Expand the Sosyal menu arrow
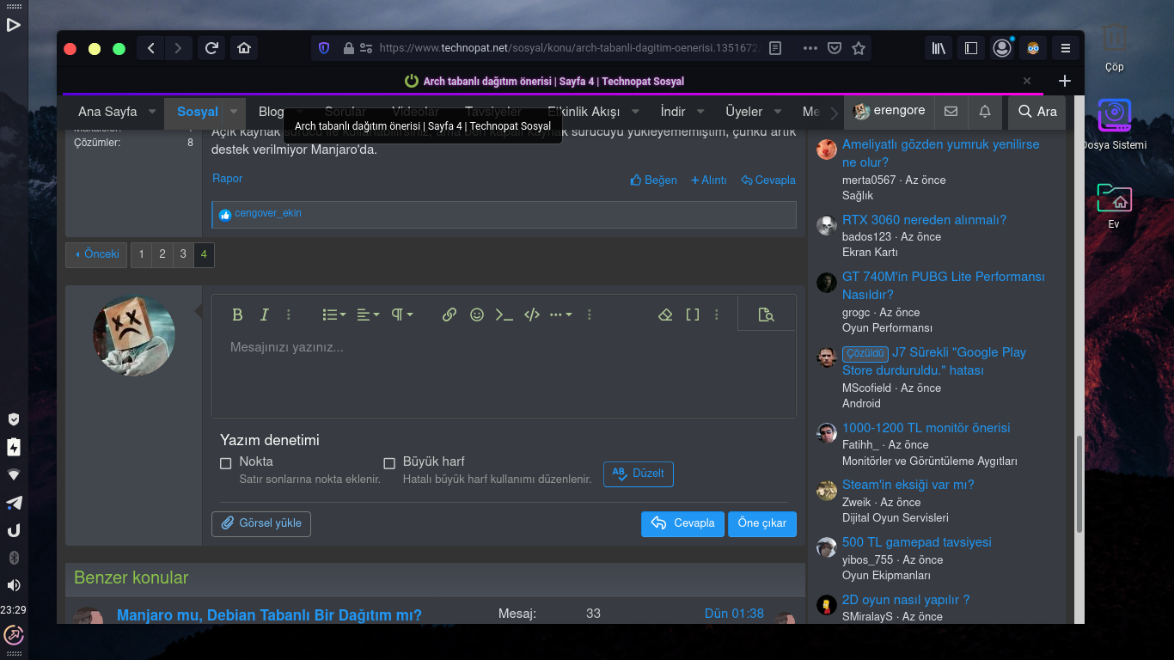Image resolution: width=1174 pixels, height=660 pixels. 233,112
